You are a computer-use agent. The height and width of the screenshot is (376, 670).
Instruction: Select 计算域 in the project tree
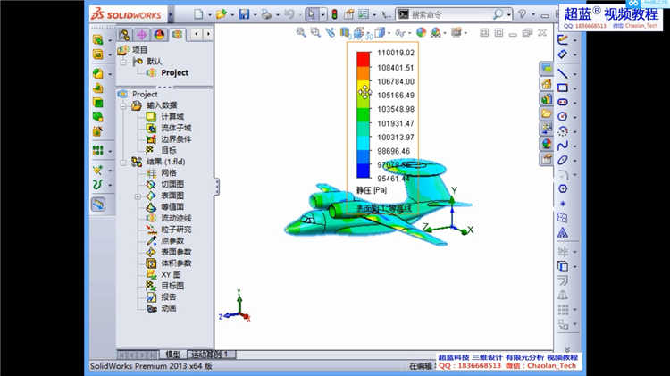tap(172, 116)
